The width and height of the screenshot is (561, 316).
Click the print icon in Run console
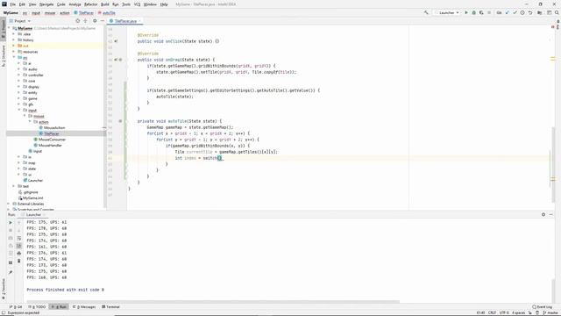[19, 254]
